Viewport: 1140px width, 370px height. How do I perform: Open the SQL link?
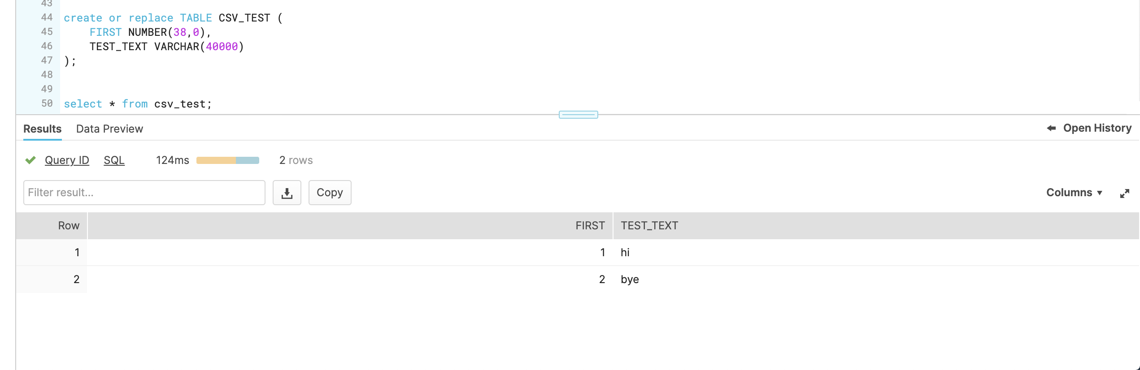114,160
